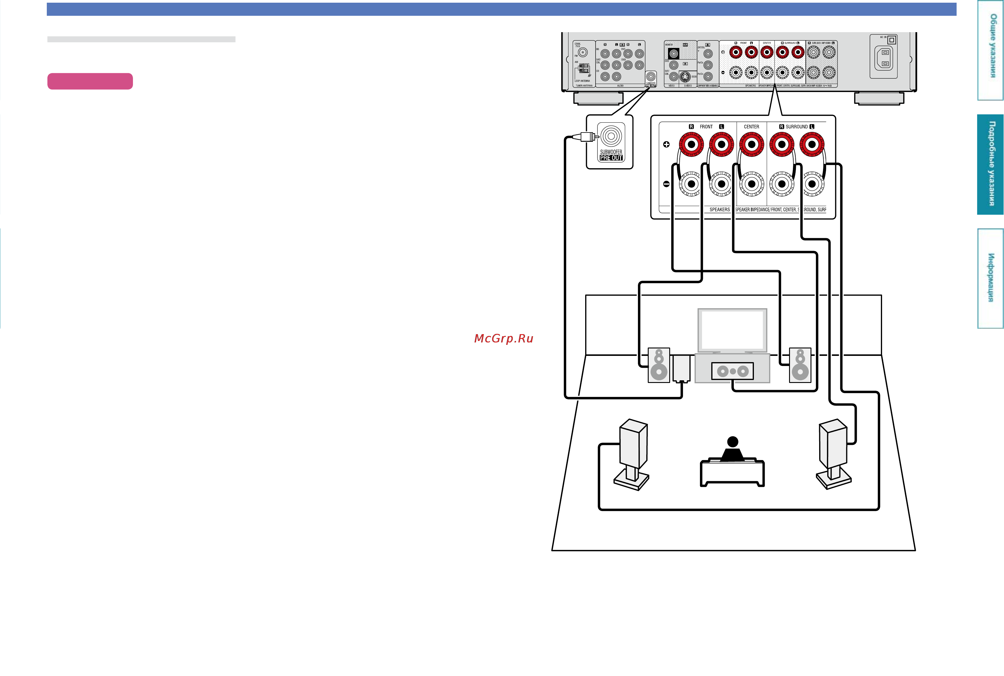Click the FM coaxial antenna jack
The width and height of the screenshot is (1004, 676).
point(583,53)
